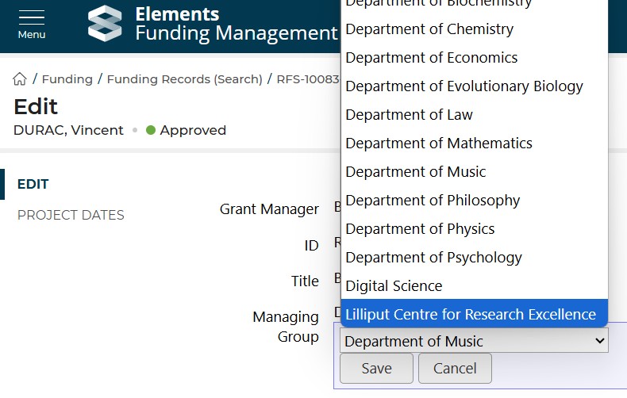Pick Department of Music from list
Image resolution: width=627 pixels, height=398 pixels.
click(x=416, y=172)
